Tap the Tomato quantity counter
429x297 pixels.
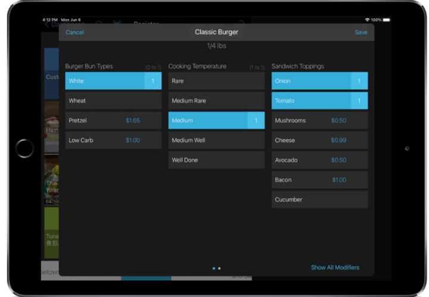point(359,101)
